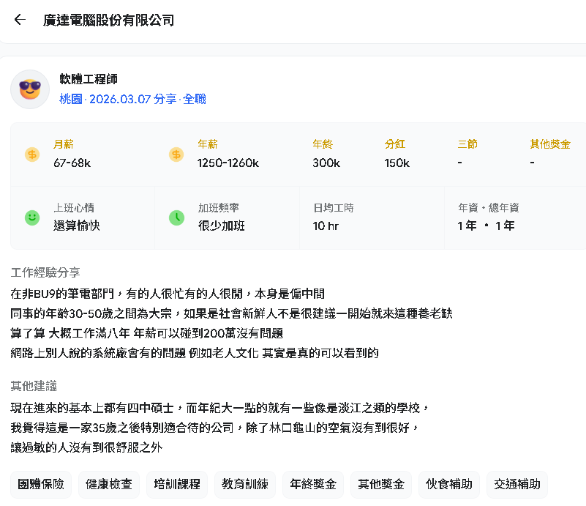Click the line starting 現在進來的基本上
This screenshot has height=506, width=586.
[x=219, y=408]
